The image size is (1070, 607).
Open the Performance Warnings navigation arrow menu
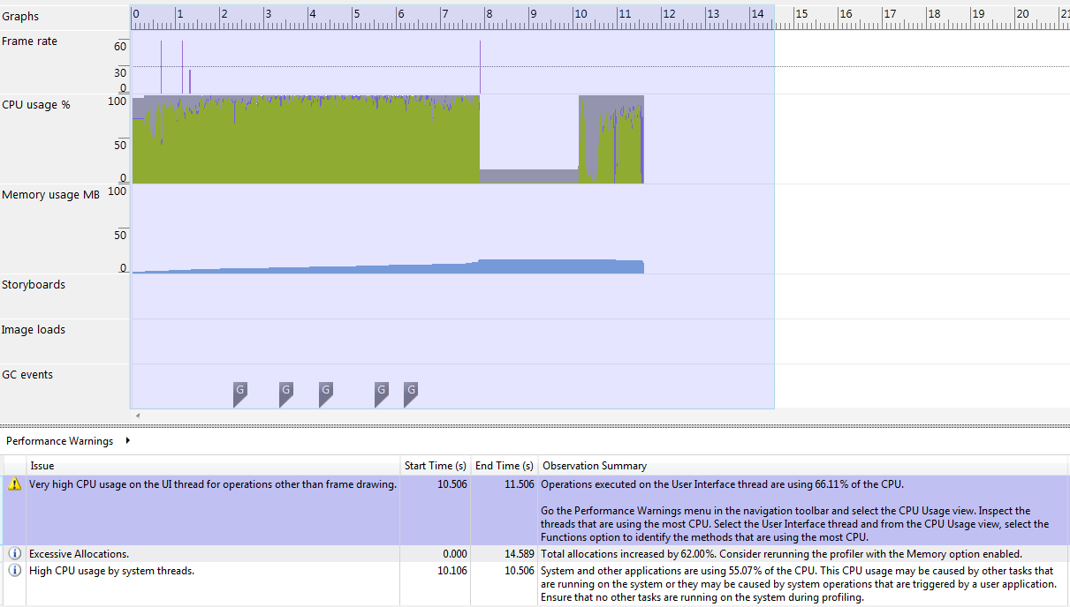click(x=128, y=440)
